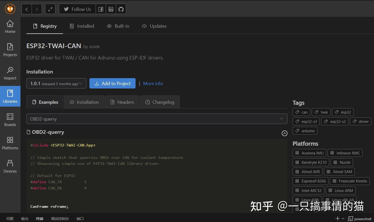This screenshot has height=222, width=374.
Task: Open the Changelog tab
Action: 160,102
